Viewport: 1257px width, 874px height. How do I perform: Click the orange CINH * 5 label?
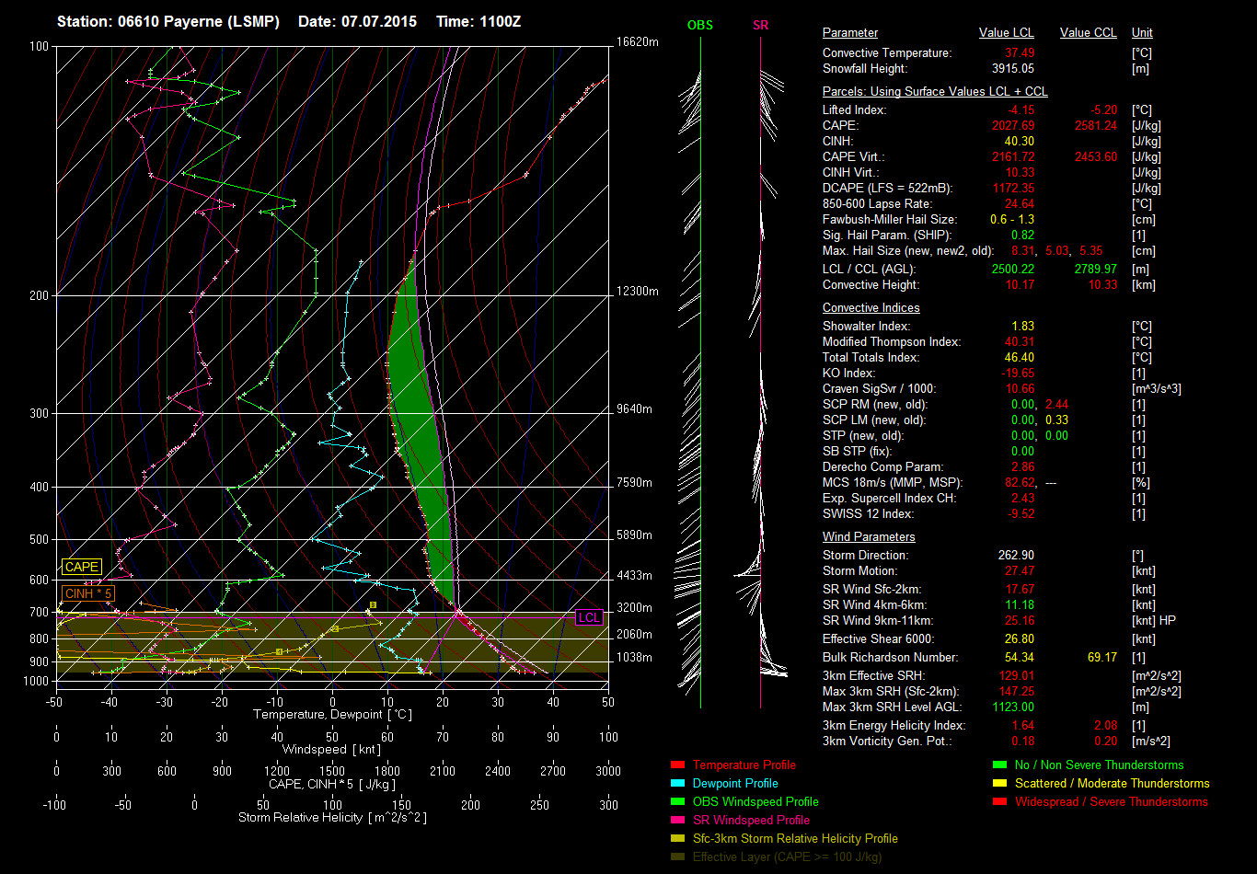tap(88, 593)
